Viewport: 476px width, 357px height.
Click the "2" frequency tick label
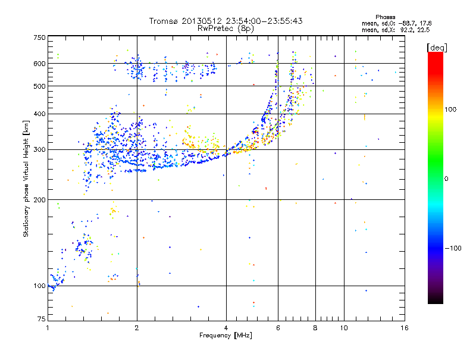point(137,328)
